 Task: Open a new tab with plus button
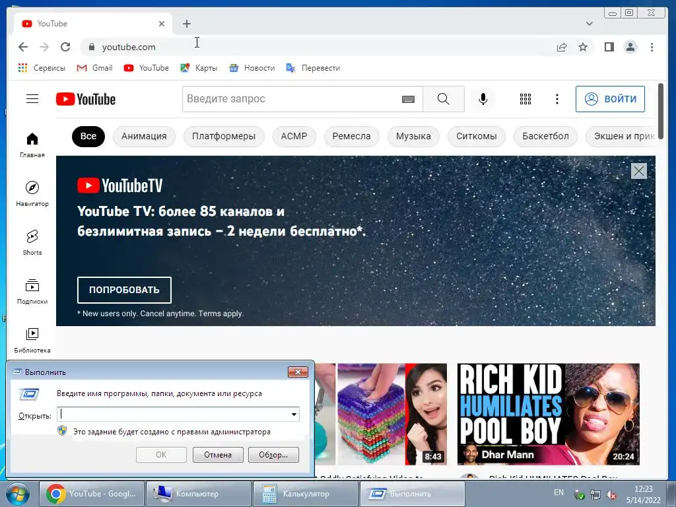(x=187, y=24)
